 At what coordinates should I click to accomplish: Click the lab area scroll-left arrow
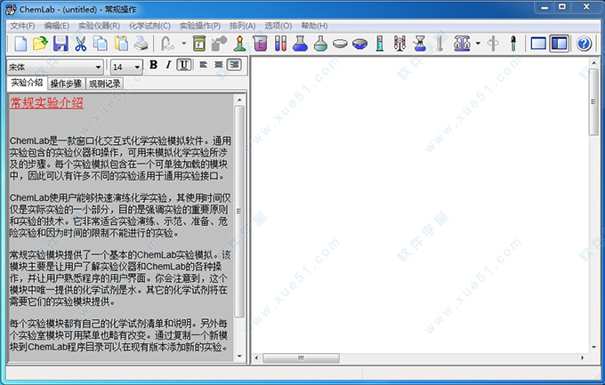click(x=256, y=358)
